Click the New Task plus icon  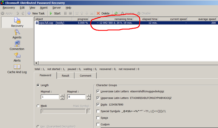pyautogui.click(x=29, y=13)
